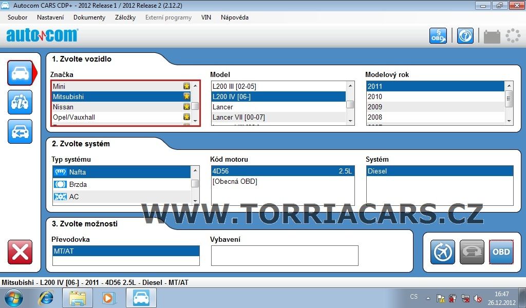The height and width of the screenshot is (308, 526).
Task: Open the vehicle info icon in sidebar
Action: tap(20, 102)
